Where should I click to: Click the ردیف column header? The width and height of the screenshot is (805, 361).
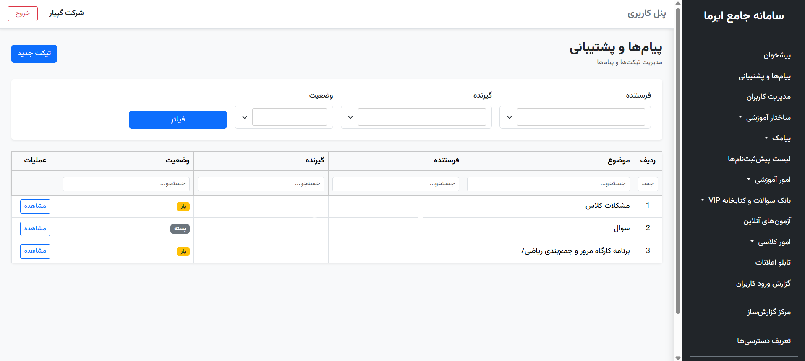648,161
